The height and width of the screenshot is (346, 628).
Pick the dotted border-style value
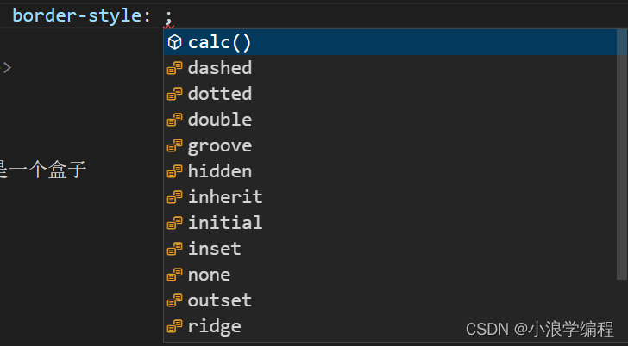click(391, 94)
